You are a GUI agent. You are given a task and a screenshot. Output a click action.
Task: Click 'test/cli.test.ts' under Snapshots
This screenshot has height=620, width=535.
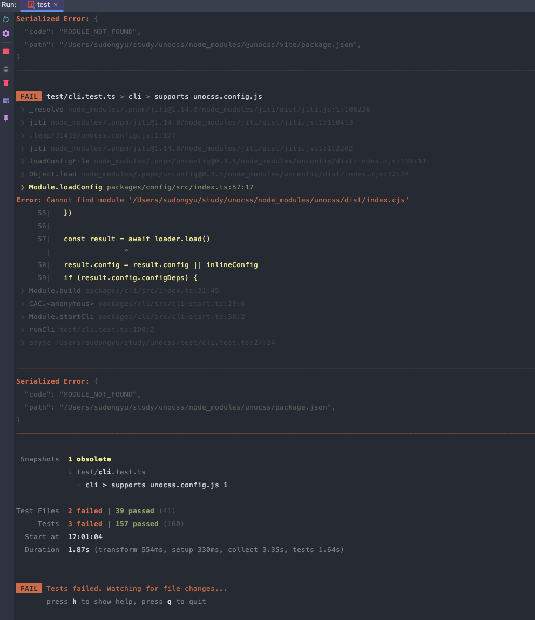point(111,472)
